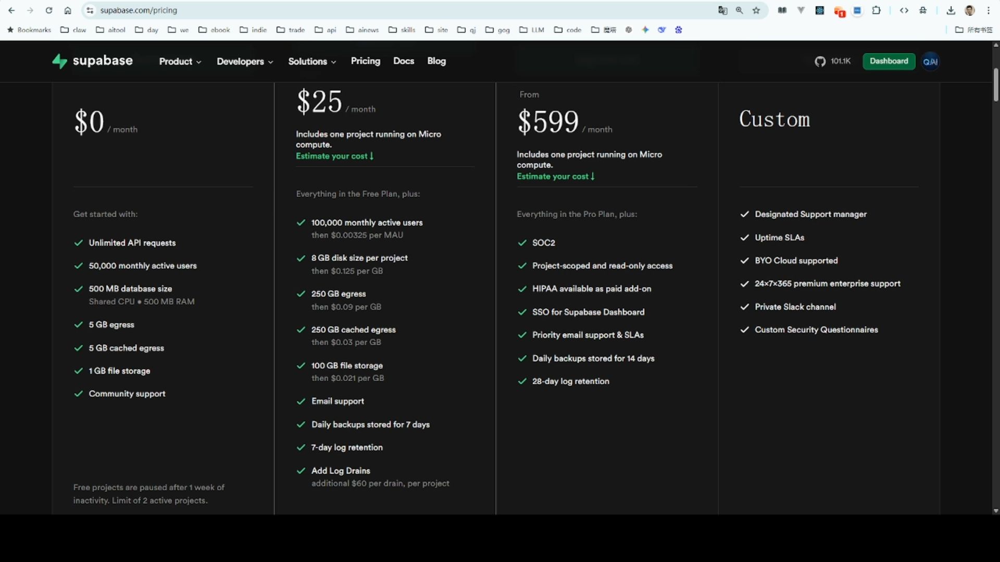Image resolution: width=1000 pixels, height=562 pixels.
Task: Click the green Dashboard button
Action: tap(889, 61)
